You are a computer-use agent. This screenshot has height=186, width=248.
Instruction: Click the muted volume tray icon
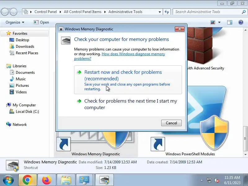pos(217,180)
